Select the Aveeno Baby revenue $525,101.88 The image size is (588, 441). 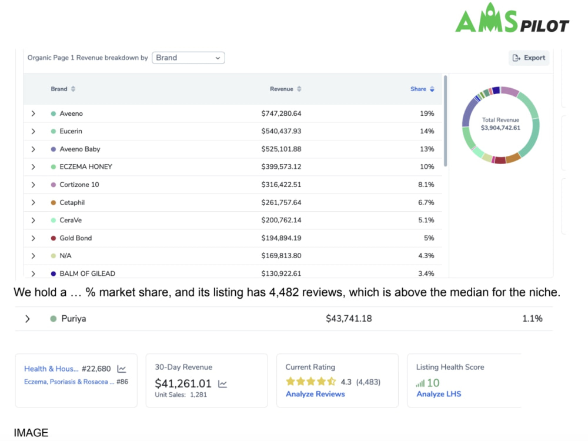(x=281, y=149)
